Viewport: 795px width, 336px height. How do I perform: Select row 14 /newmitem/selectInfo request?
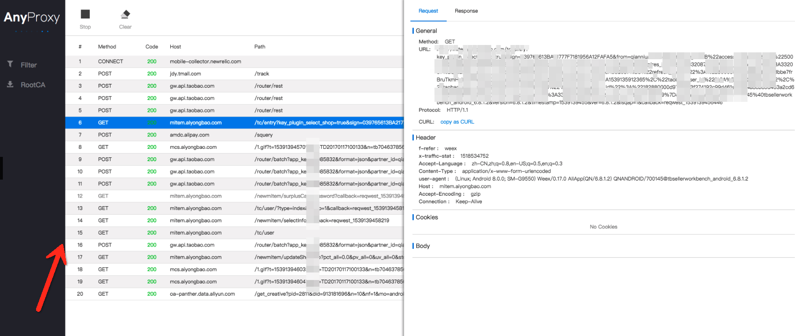(x=234, y=221)
